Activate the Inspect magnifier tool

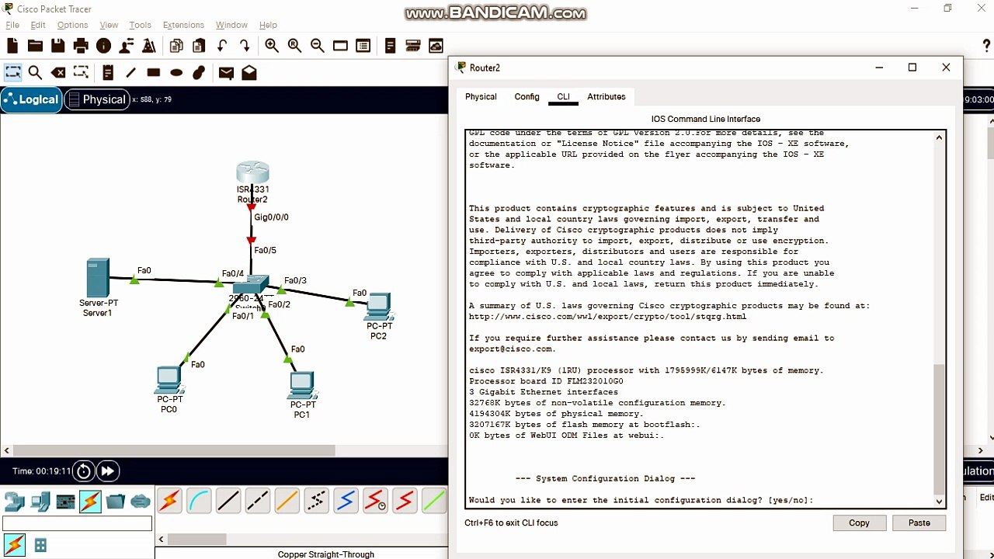[35, 72]
